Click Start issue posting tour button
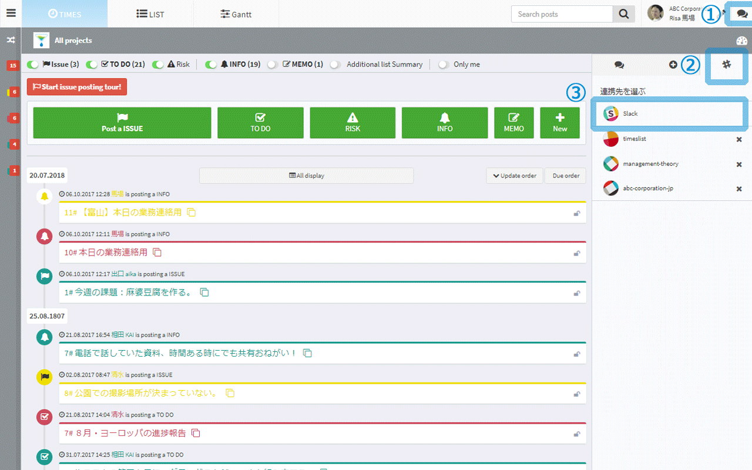Viewport: 752px width, 470px height. [x=77, y=87]
